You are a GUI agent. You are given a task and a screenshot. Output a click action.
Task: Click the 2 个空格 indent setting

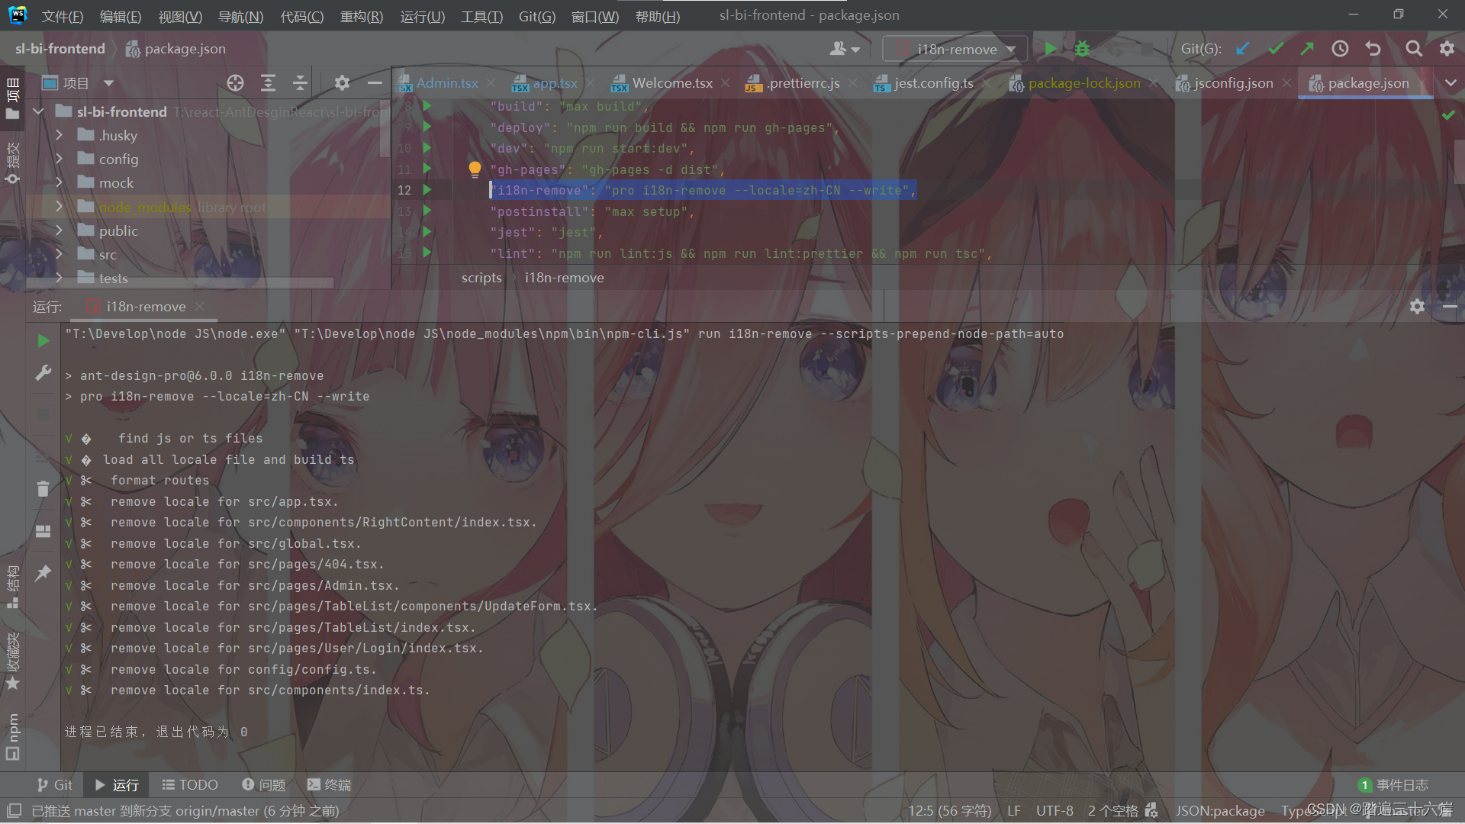tap(1113, 811)
